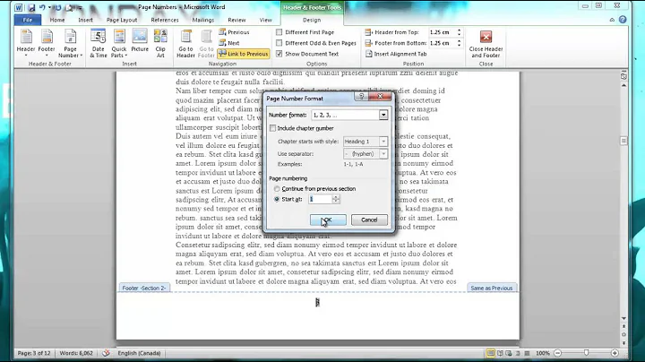Select Start at radio button

(277, 199)
